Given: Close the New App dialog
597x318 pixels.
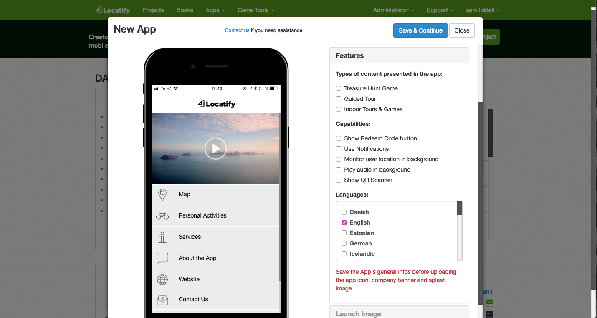Looking at the screenshot, I should [462, 30].
